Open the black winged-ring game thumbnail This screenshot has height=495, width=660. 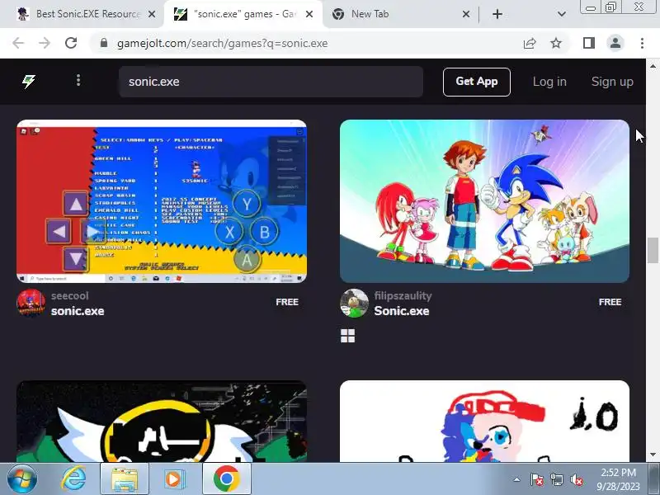point(162,421)
